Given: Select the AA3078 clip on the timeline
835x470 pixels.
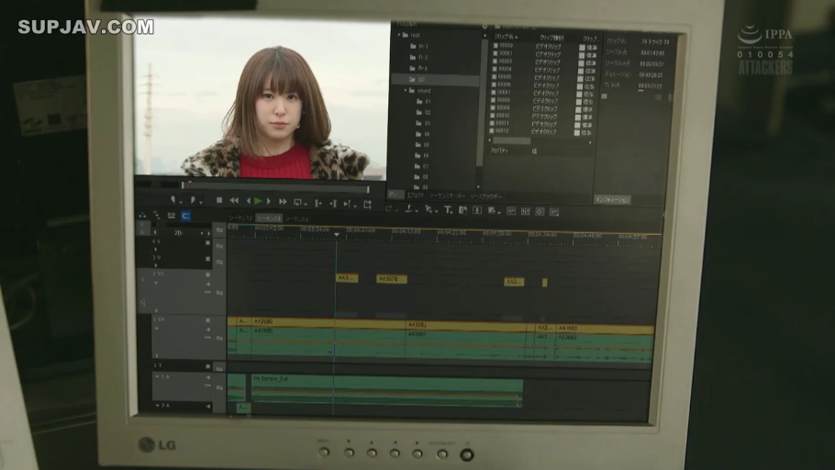Looking at the screenshot, I should [x=391, y=278].
